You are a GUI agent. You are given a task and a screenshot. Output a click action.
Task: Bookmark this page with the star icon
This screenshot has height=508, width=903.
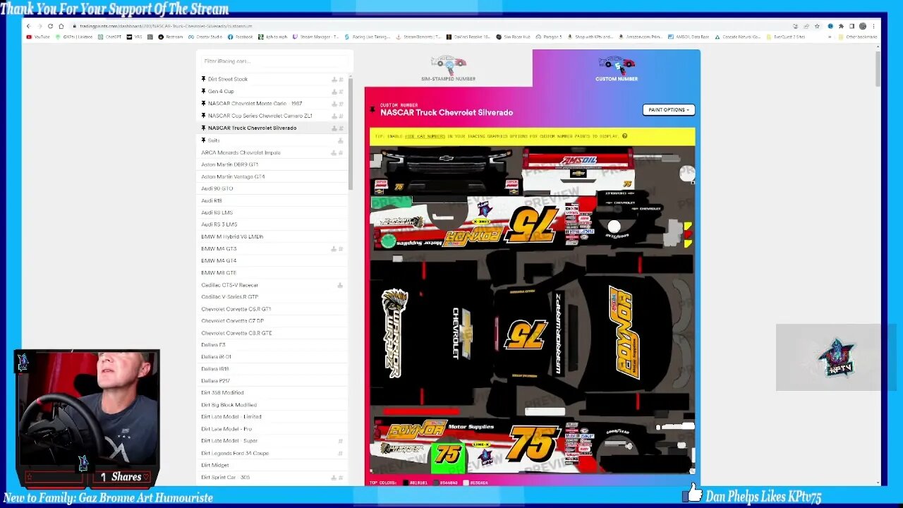pos(818,26)
